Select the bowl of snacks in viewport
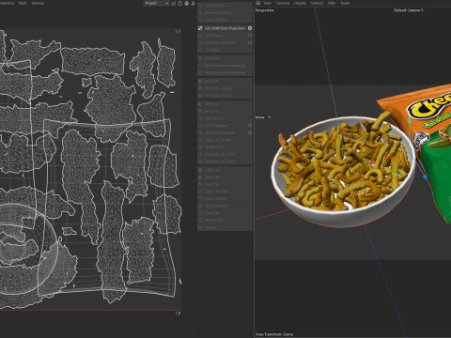The height and width of the screenshot is (338, 451). (x=343, y=171)
